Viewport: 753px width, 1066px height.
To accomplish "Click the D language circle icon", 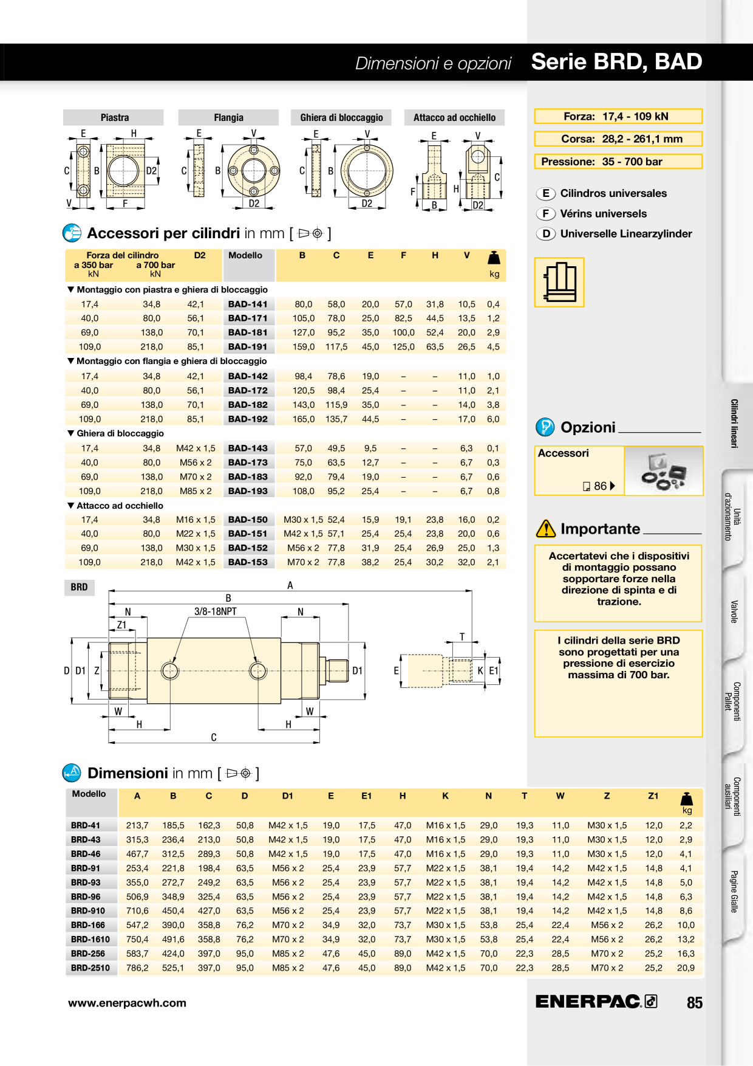I will tap(546, 233).
